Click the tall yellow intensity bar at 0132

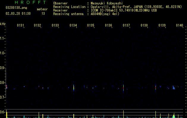click(39, 115)
